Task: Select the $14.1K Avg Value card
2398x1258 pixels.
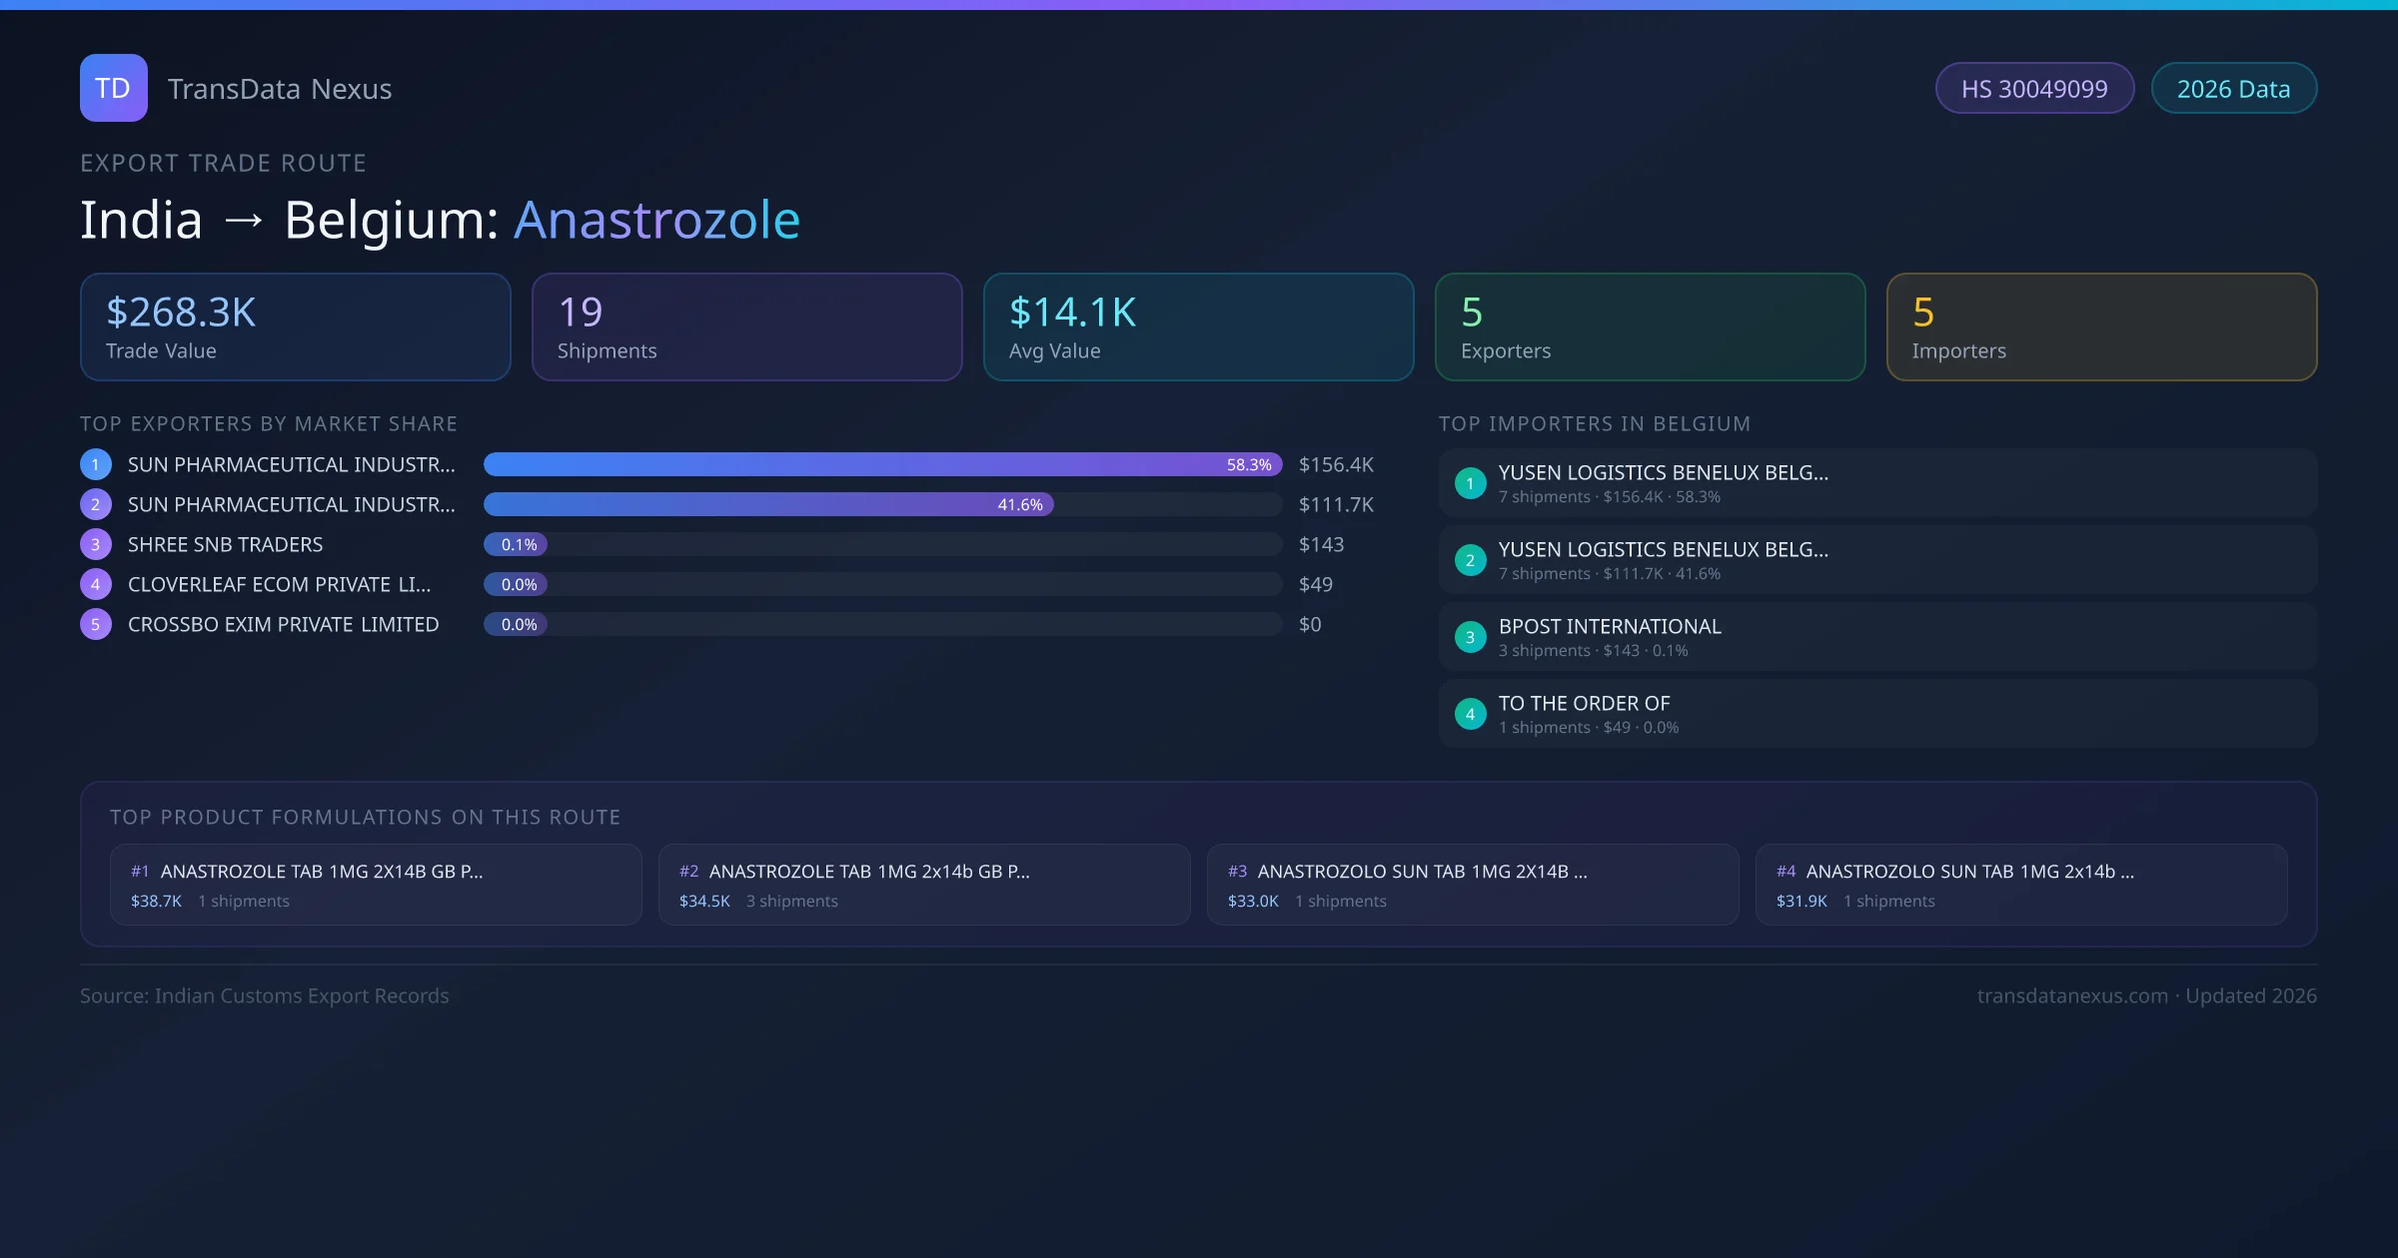Action: tap(1198, 326)
